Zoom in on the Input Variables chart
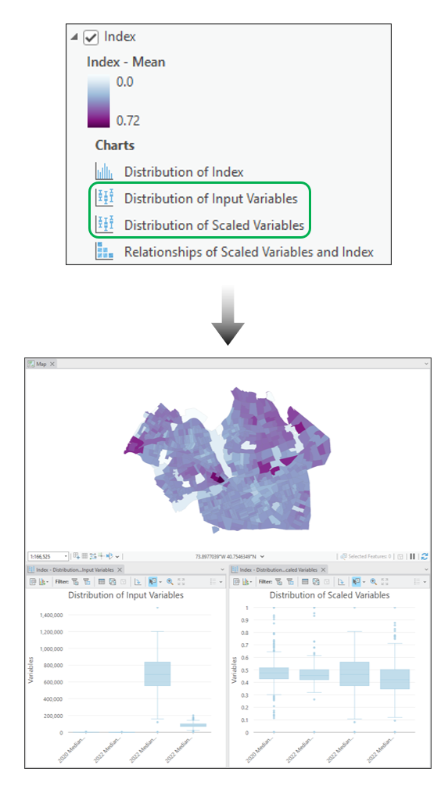The width and height of the screenshot is (448, 790). pos(170,581)
